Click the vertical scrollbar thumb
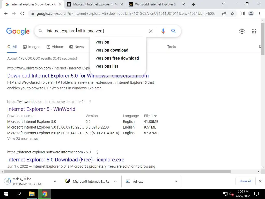The height and width of the screenshot is (199, 265). pos(263,39)
